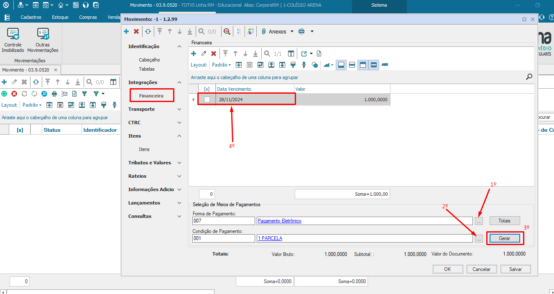Image resolution: width=554 pixels, height=294 pixels.
Task: Click the Gerar button
Action: click(505, 238)
